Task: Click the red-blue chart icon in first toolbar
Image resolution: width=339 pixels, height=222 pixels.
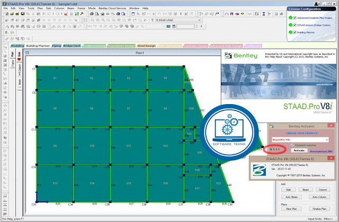Action: tap(66, 14)
